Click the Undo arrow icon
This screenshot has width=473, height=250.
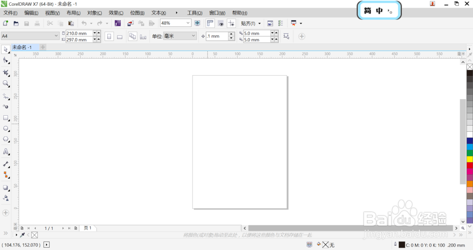point(84,23)
